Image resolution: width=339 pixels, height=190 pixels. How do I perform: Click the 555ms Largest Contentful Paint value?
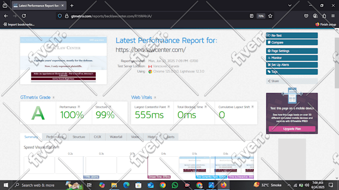pos(149,115)
